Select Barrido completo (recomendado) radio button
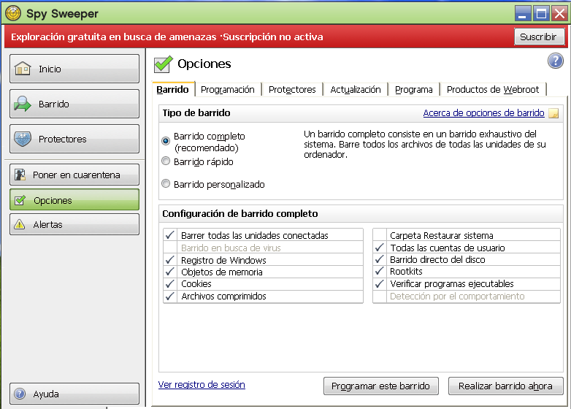The height and width of the screenshot is (409, 571). [x=166, y=140]
